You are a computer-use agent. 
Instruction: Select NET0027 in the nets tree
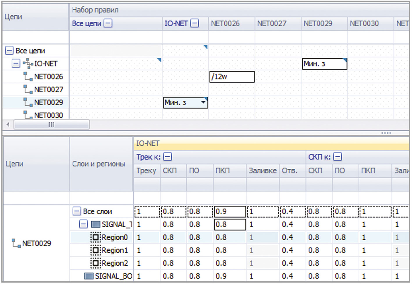[48, 89]
